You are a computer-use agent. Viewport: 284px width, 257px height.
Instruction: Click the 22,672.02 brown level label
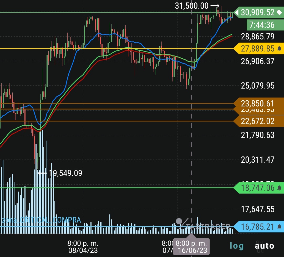click(259, 121)
